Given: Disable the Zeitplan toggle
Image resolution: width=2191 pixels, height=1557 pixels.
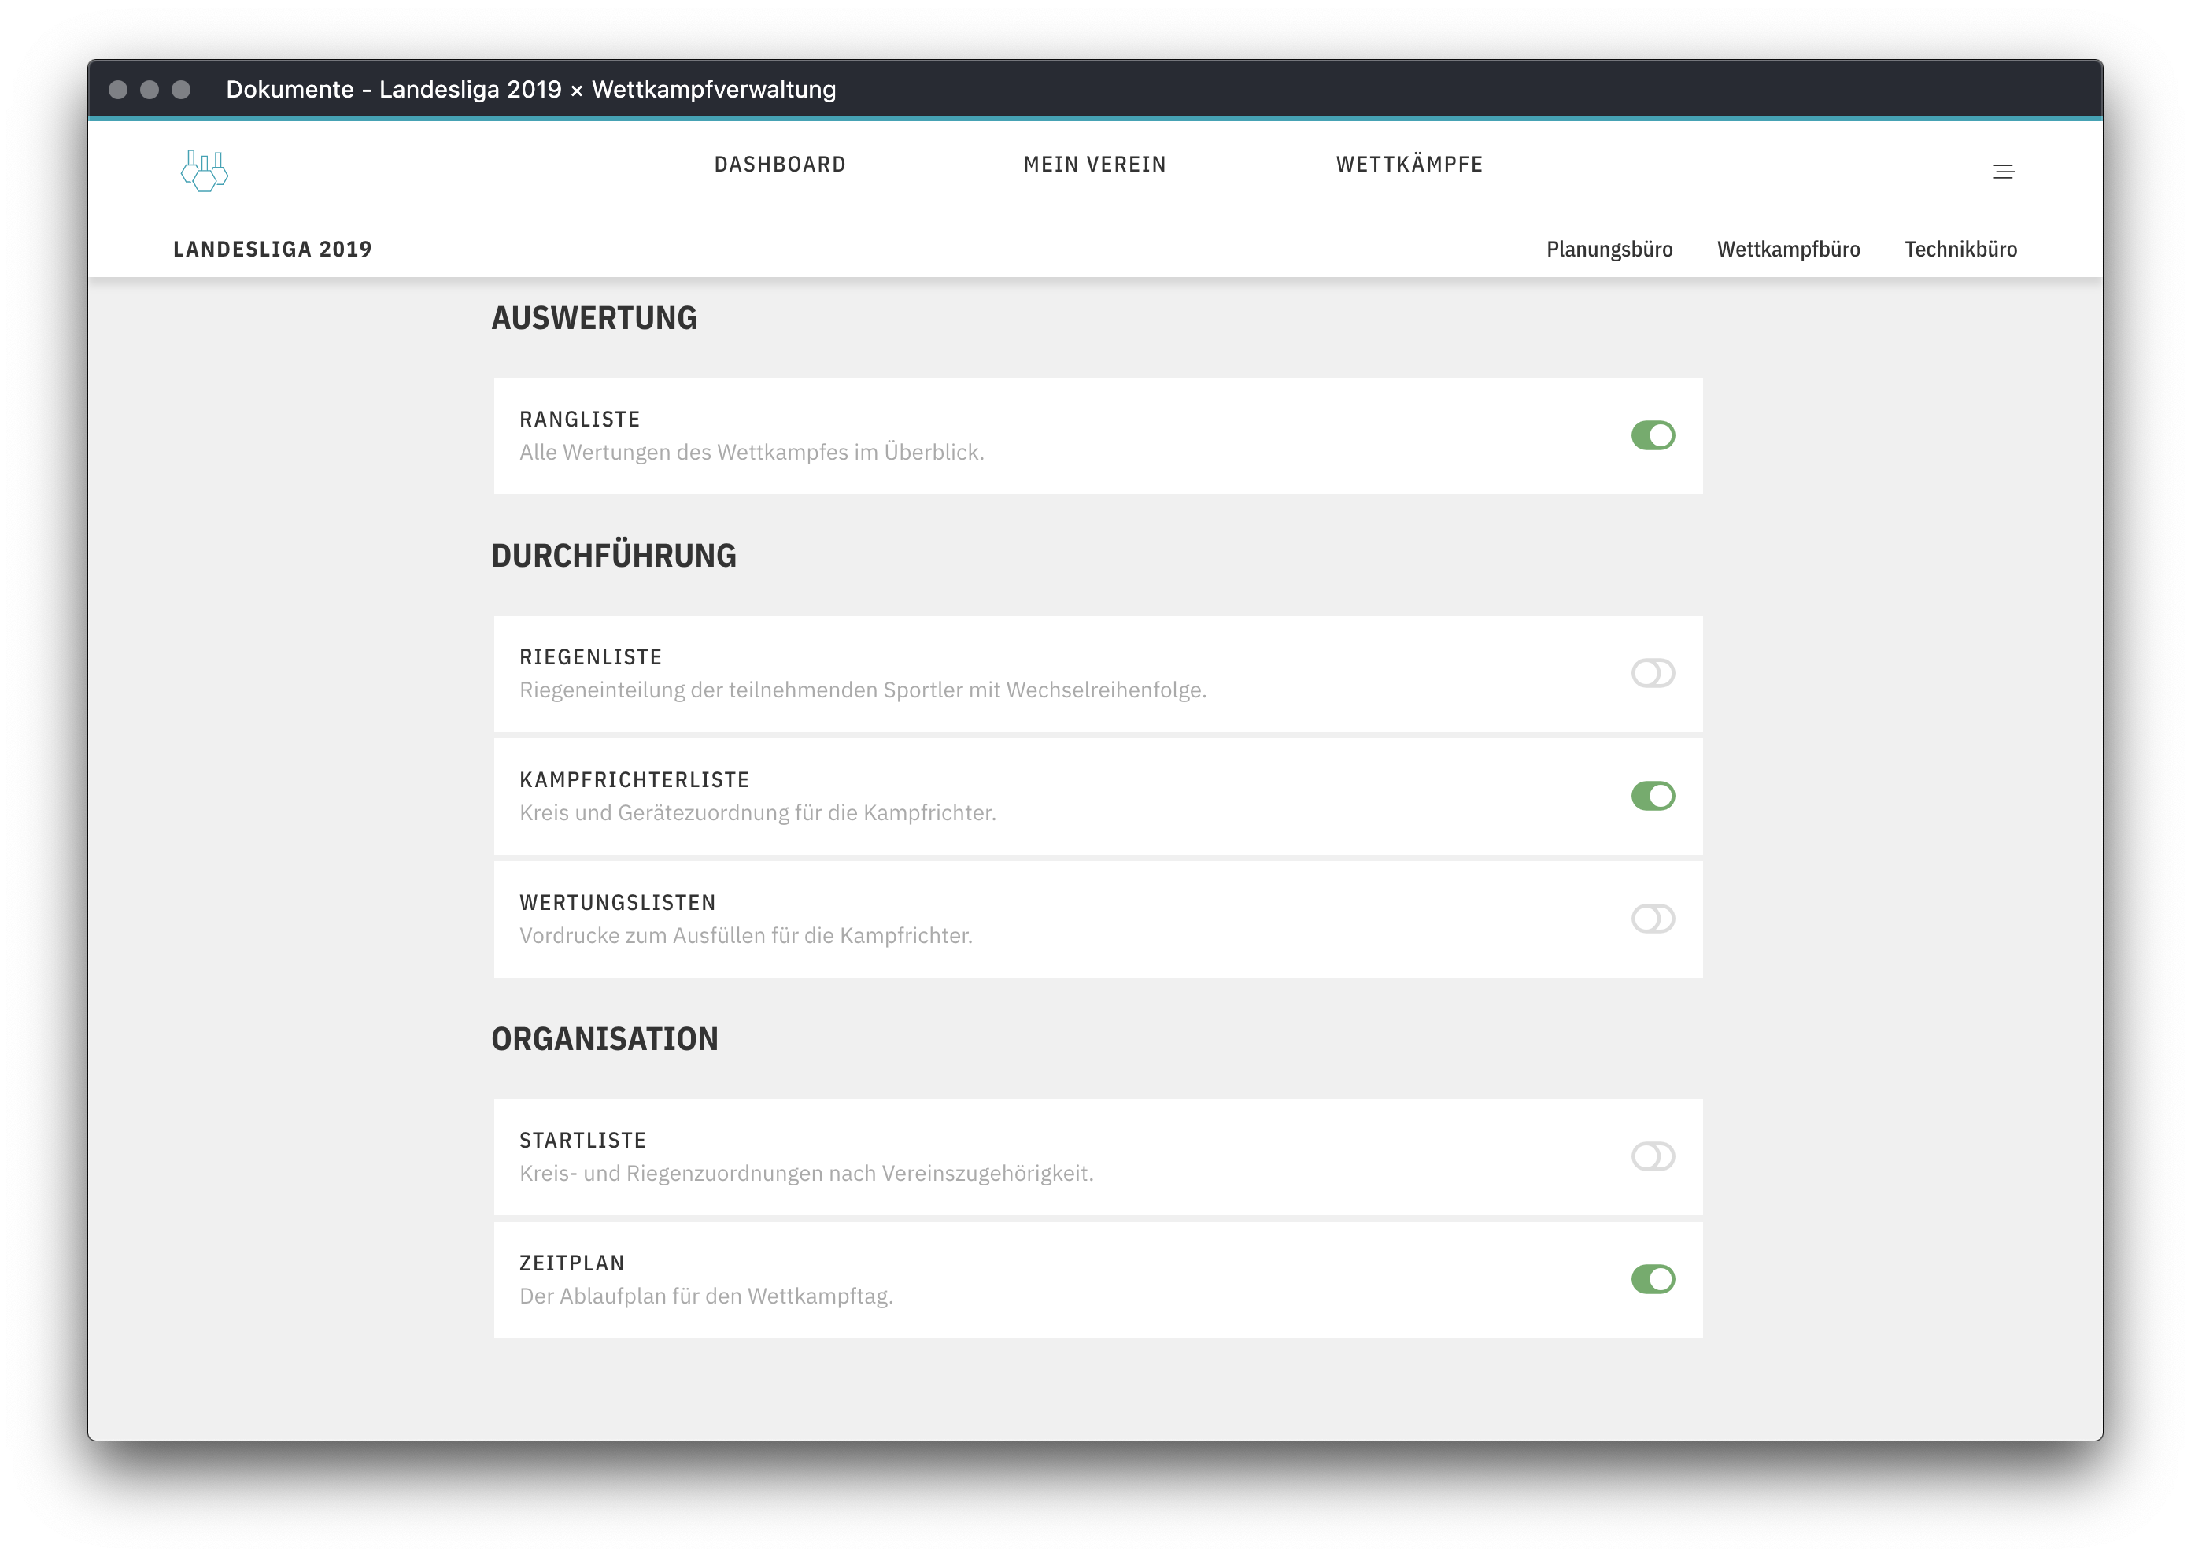Looking at the screenshot, I should tap(1653, 1279).
